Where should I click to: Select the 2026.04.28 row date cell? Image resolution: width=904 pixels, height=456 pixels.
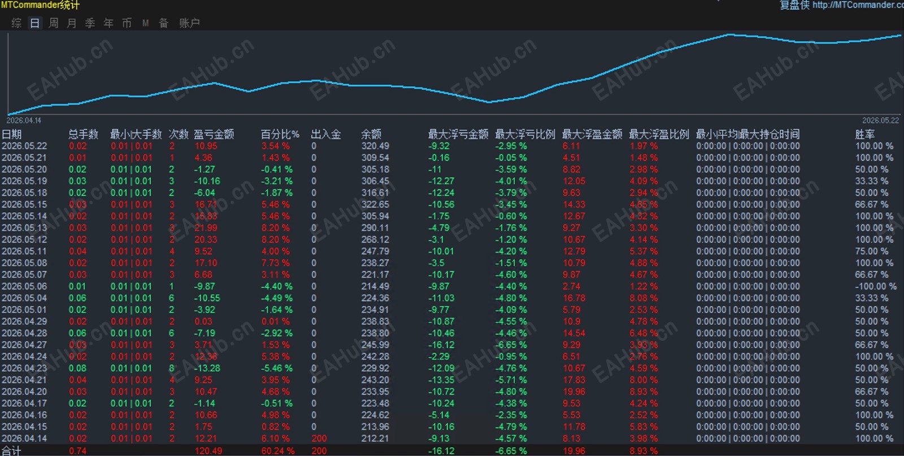coord(24,334)
